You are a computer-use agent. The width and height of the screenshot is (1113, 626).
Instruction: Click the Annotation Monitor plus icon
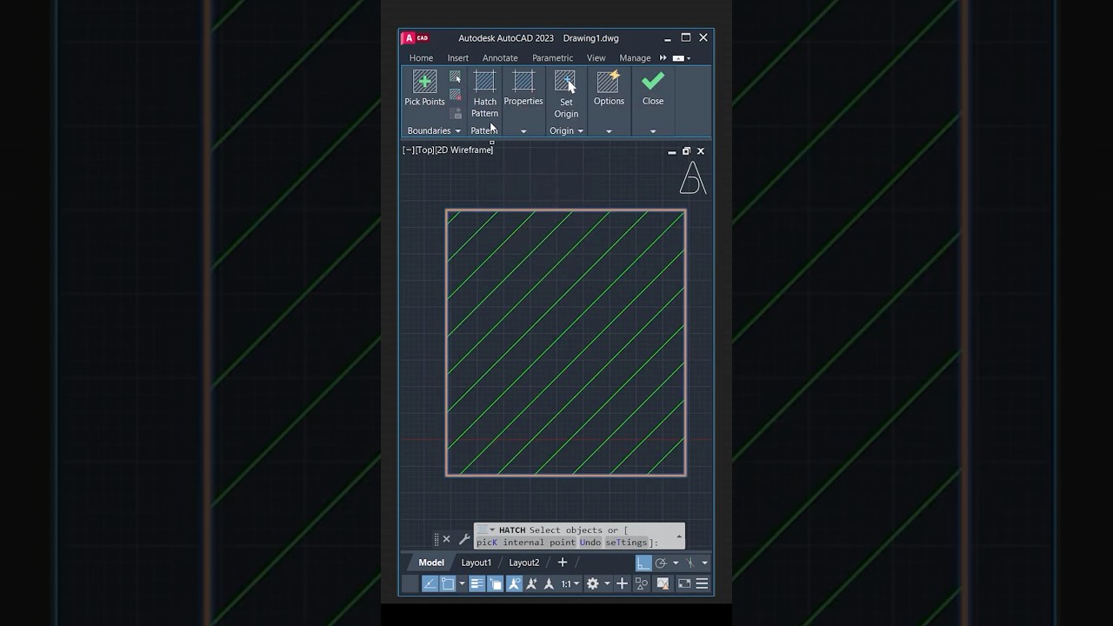622,583
